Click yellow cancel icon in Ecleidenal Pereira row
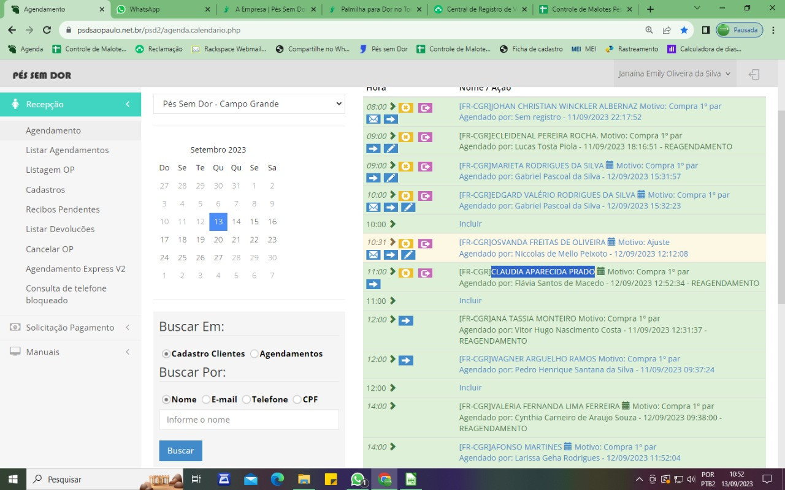The height and width of the screenshot is (490, 785). point(405,137)
